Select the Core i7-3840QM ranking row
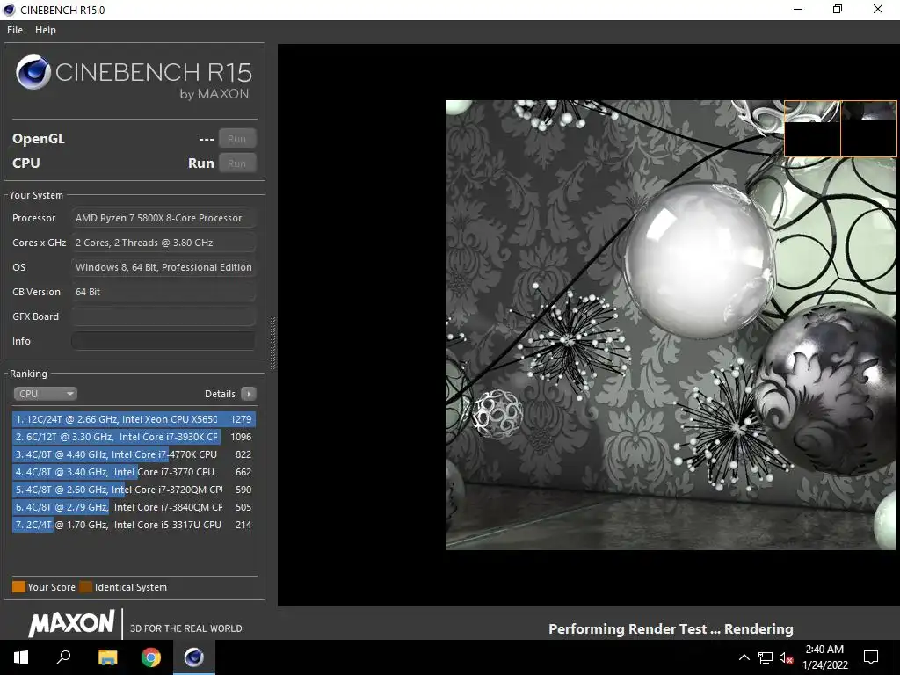This screenshot has width=900, height=675. [134, 507]
